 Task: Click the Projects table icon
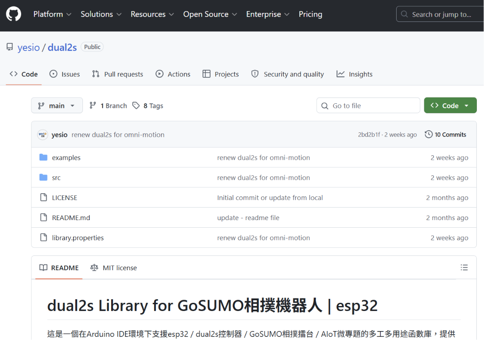206,74
